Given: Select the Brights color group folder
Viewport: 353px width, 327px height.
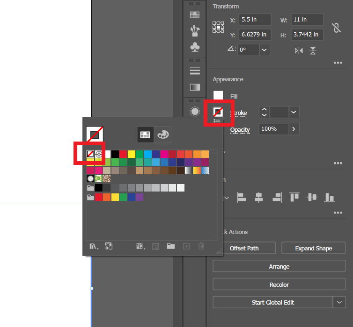Looking at the screenshot, I should tap(90, 197).
